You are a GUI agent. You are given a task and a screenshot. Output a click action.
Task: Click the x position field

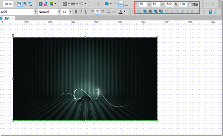(x=143, y=4)
